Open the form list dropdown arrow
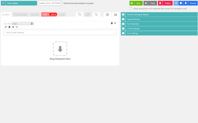Screen dimensions: 198x123 (3, 3)
